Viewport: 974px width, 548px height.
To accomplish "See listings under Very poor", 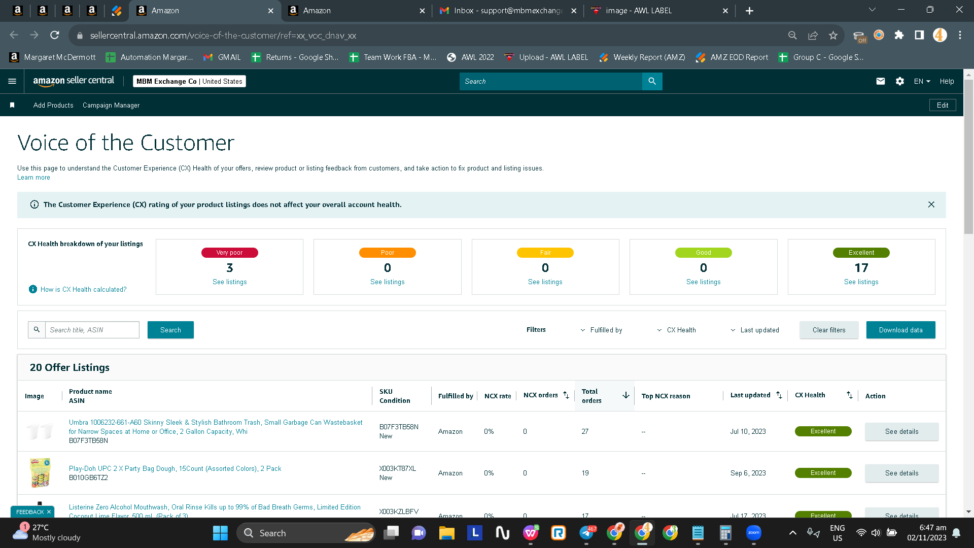I will click(230, 282).
